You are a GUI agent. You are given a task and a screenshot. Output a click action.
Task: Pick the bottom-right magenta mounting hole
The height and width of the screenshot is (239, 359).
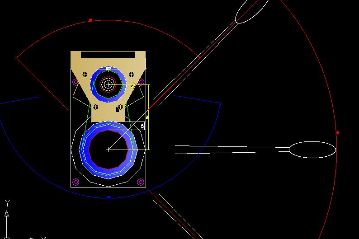(141, 182)
